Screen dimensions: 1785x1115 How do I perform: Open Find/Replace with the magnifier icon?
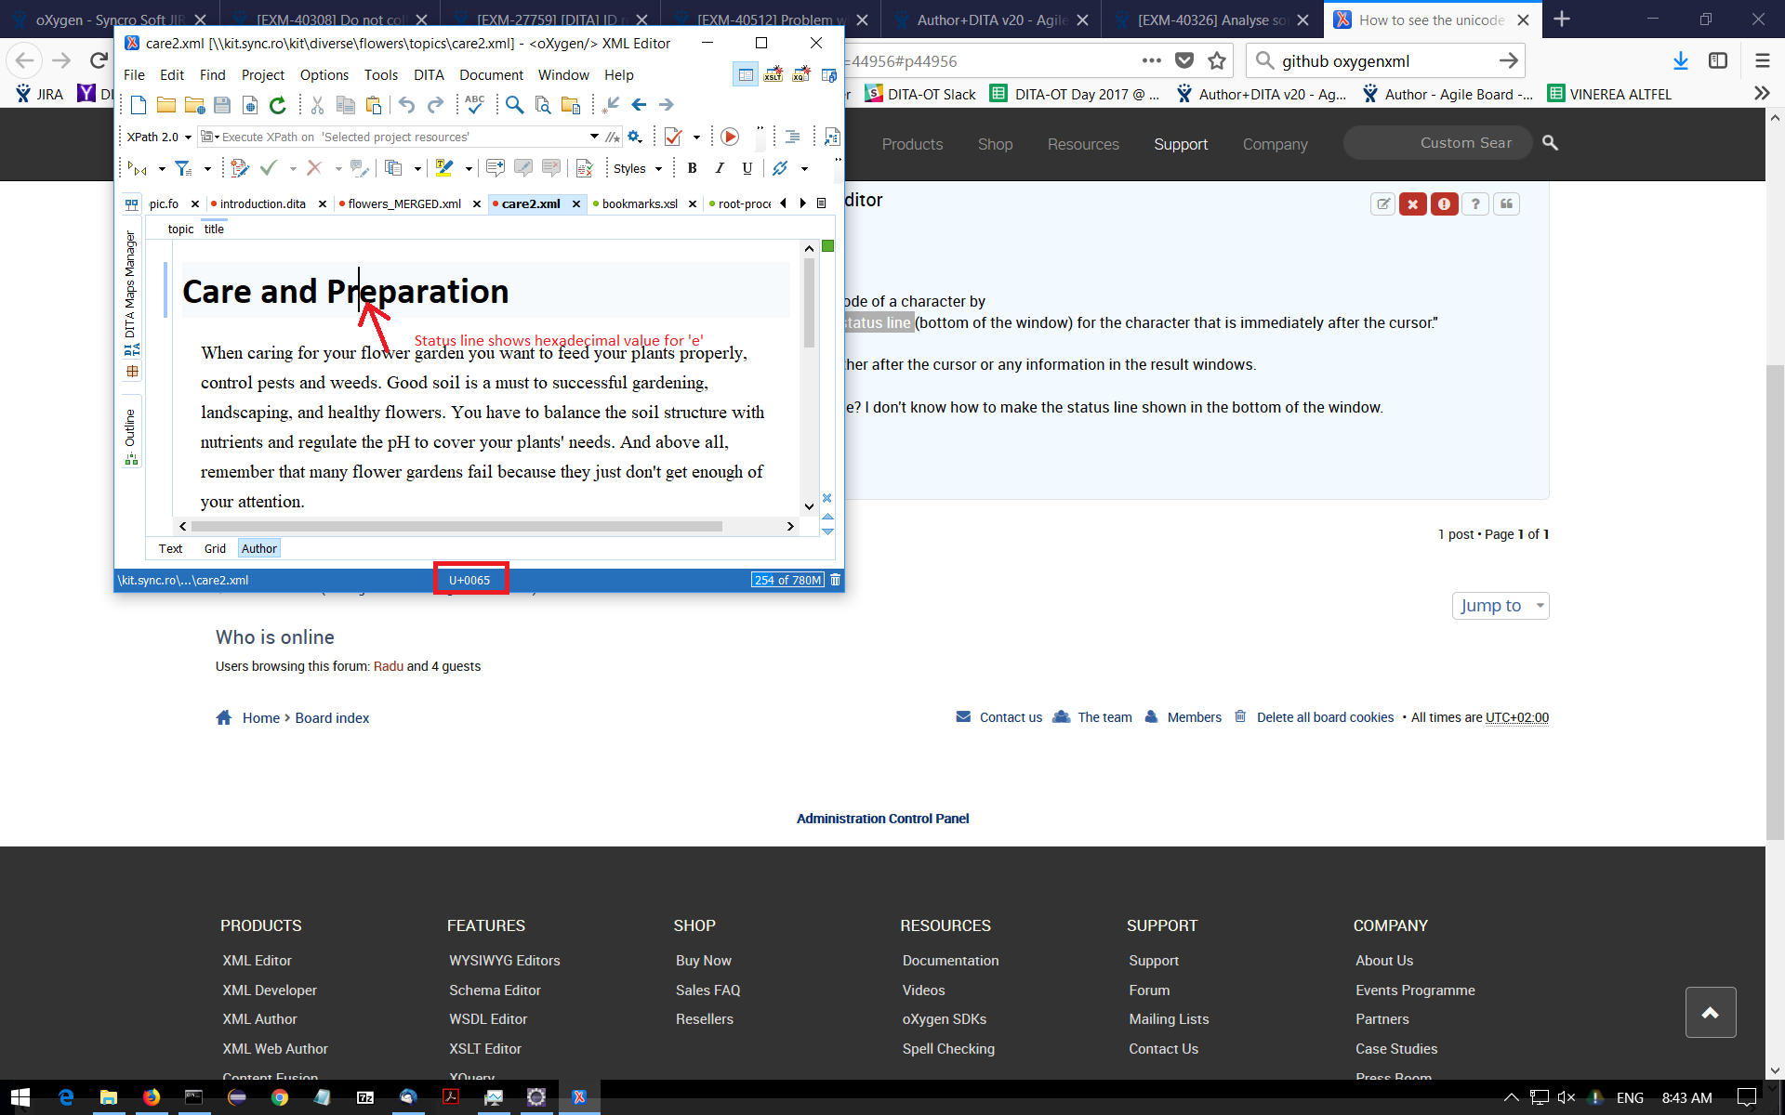514,105
